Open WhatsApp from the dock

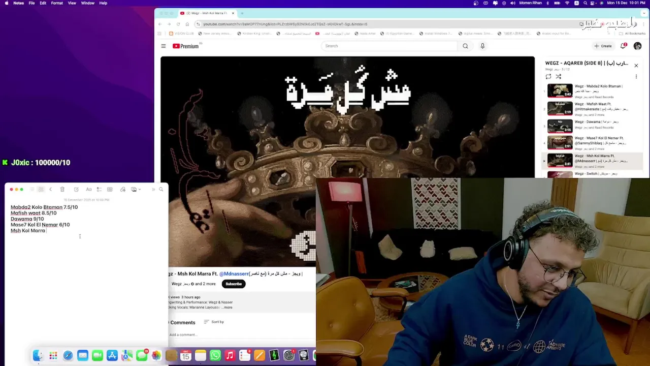[x=215, y=355]
